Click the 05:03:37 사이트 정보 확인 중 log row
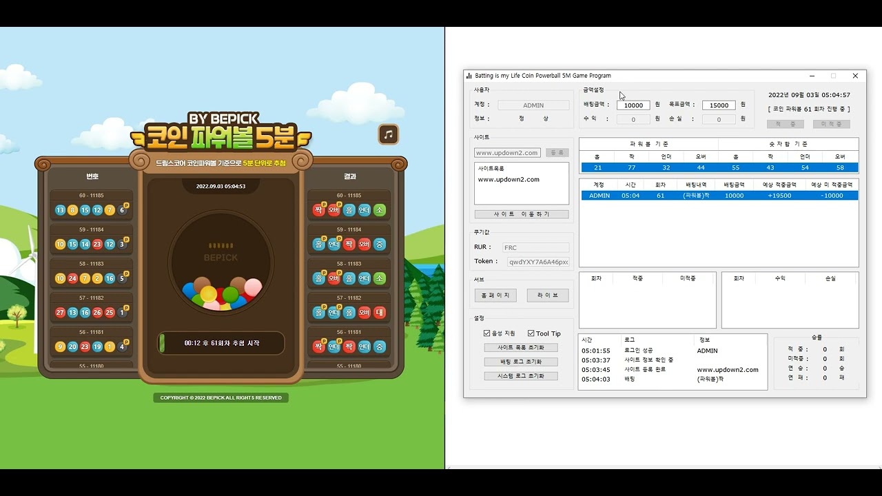882x496 pixels. [672, 360]
